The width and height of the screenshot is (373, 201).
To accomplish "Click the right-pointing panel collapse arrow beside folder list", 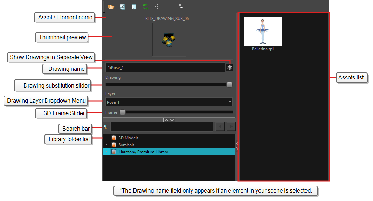I will click(237, 149).
